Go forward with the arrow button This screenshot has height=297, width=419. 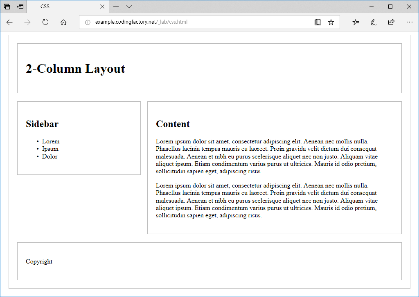(27, 22)
